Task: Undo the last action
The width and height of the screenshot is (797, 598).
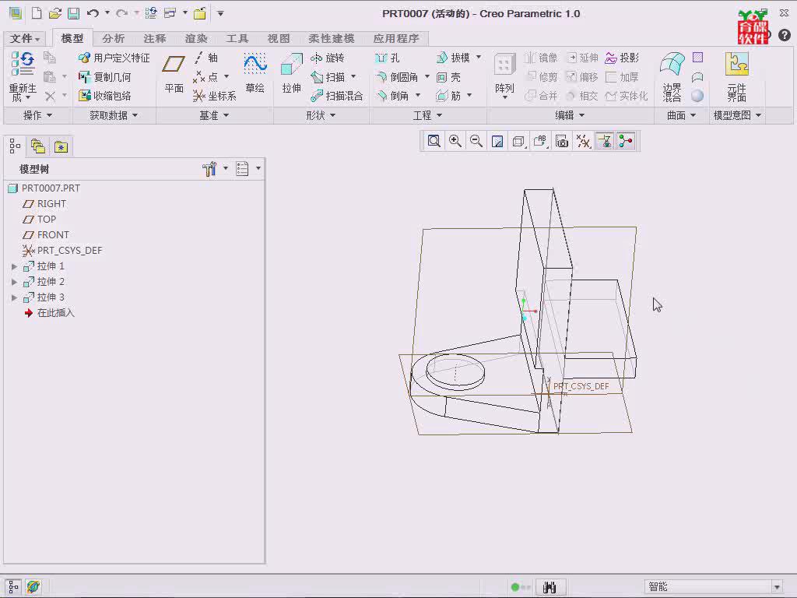Action: tap(93, 13)
